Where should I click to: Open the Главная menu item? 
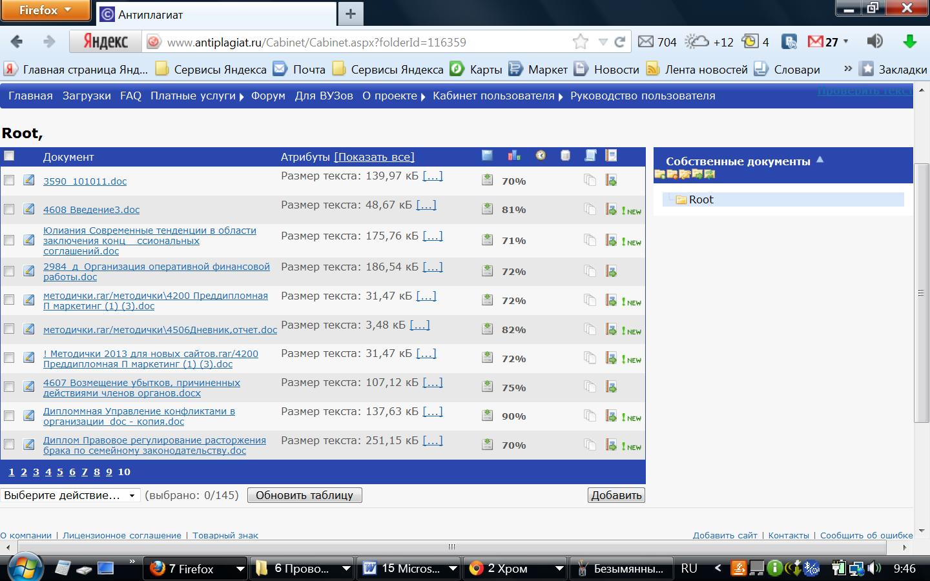(x=30, y=96)
